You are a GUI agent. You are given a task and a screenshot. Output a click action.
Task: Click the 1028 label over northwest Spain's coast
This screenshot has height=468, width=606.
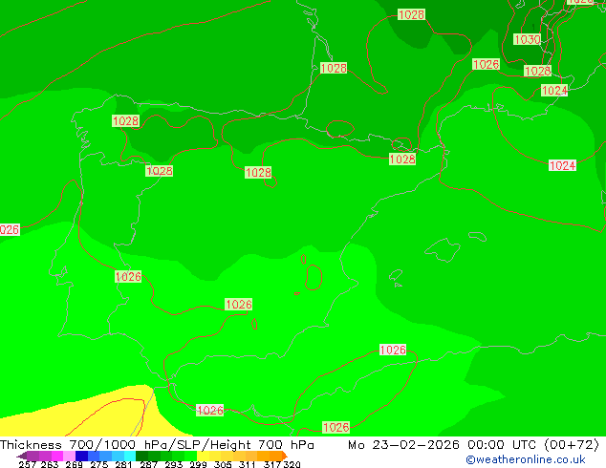click(125, 121)
